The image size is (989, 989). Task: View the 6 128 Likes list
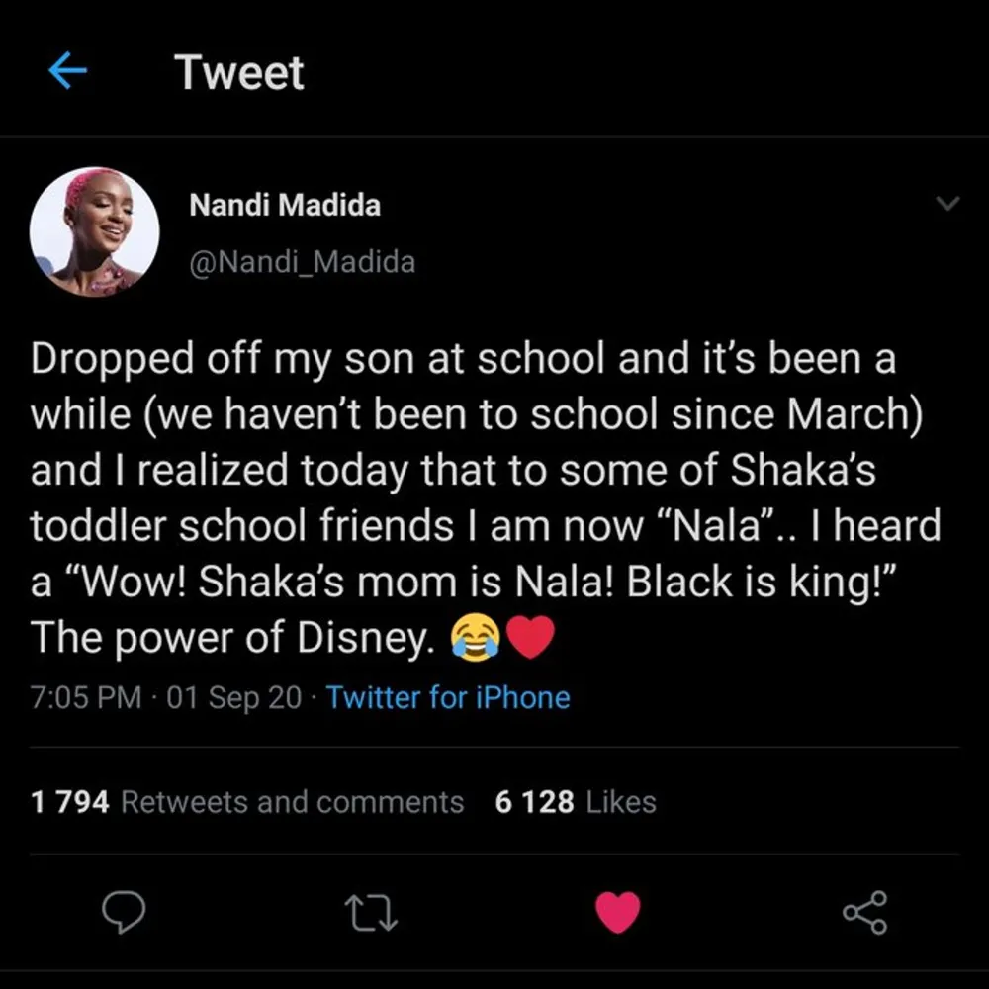pyautogui.click(x=575, y=801)
